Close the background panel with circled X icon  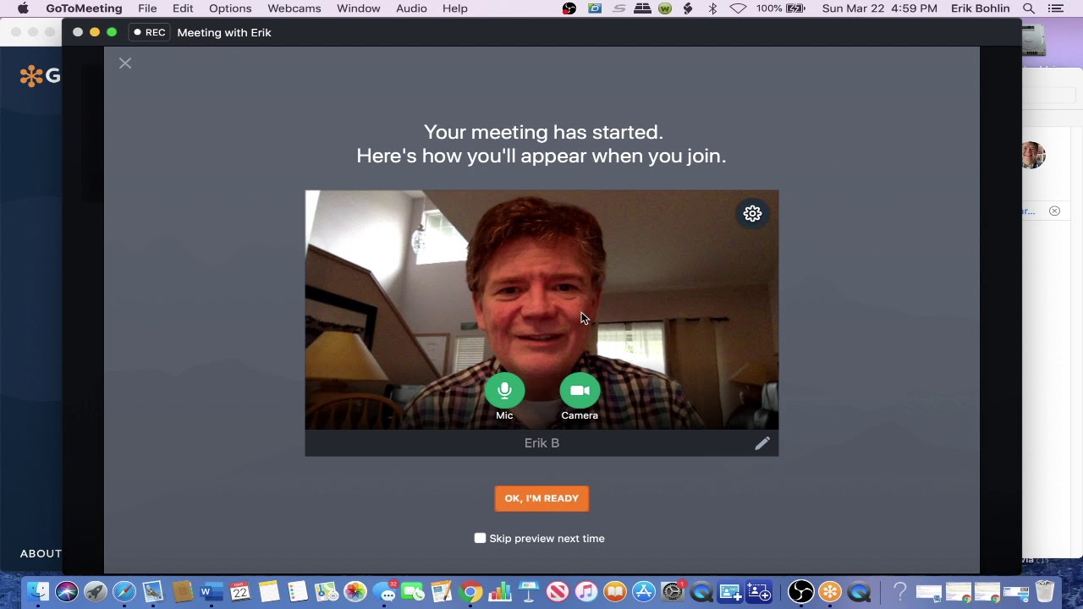1054,211
